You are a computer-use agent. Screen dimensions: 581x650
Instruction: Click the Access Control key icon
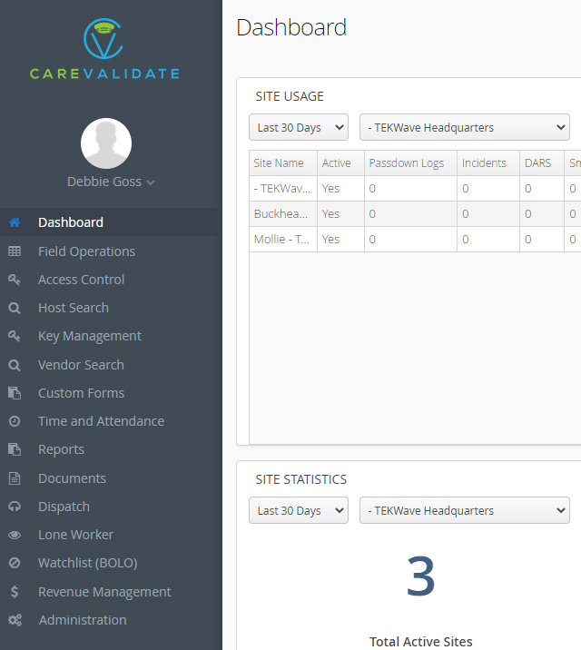coord(15,280)
